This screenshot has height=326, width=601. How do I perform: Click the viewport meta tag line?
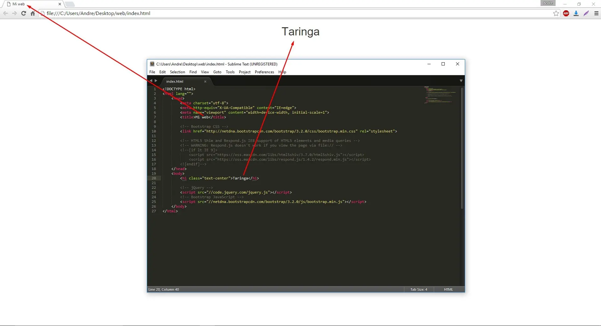[x=255, y=112]
